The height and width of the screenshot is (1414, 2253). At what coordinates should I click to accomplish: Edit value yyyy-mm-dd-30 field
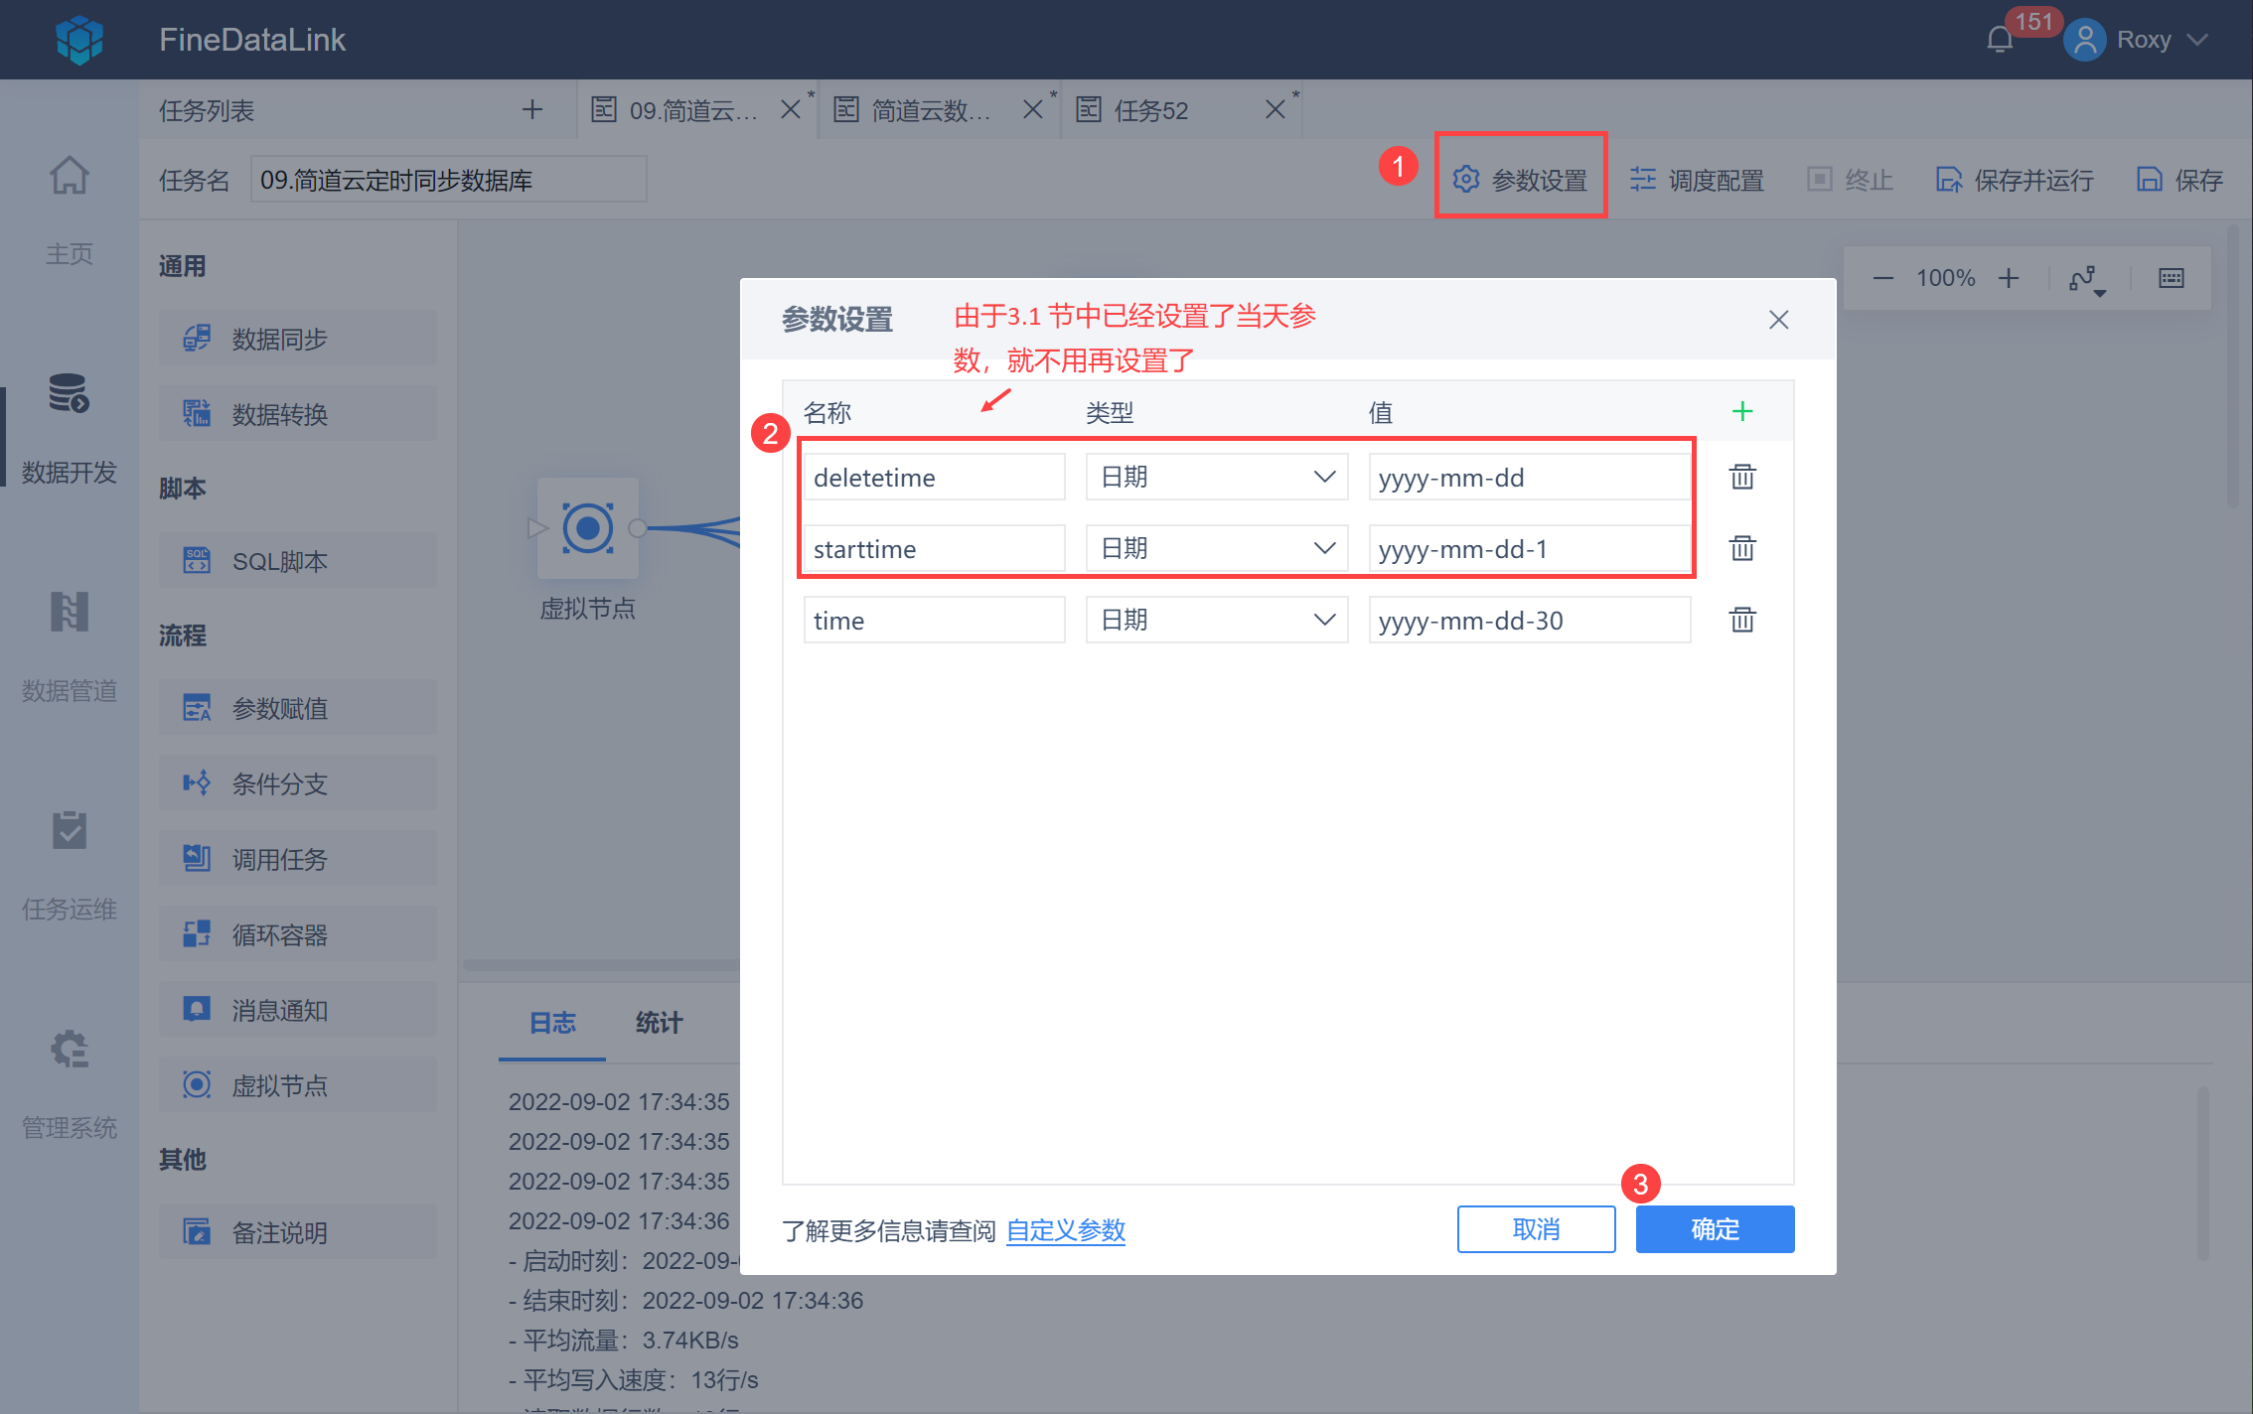(x=1530, y=621)
